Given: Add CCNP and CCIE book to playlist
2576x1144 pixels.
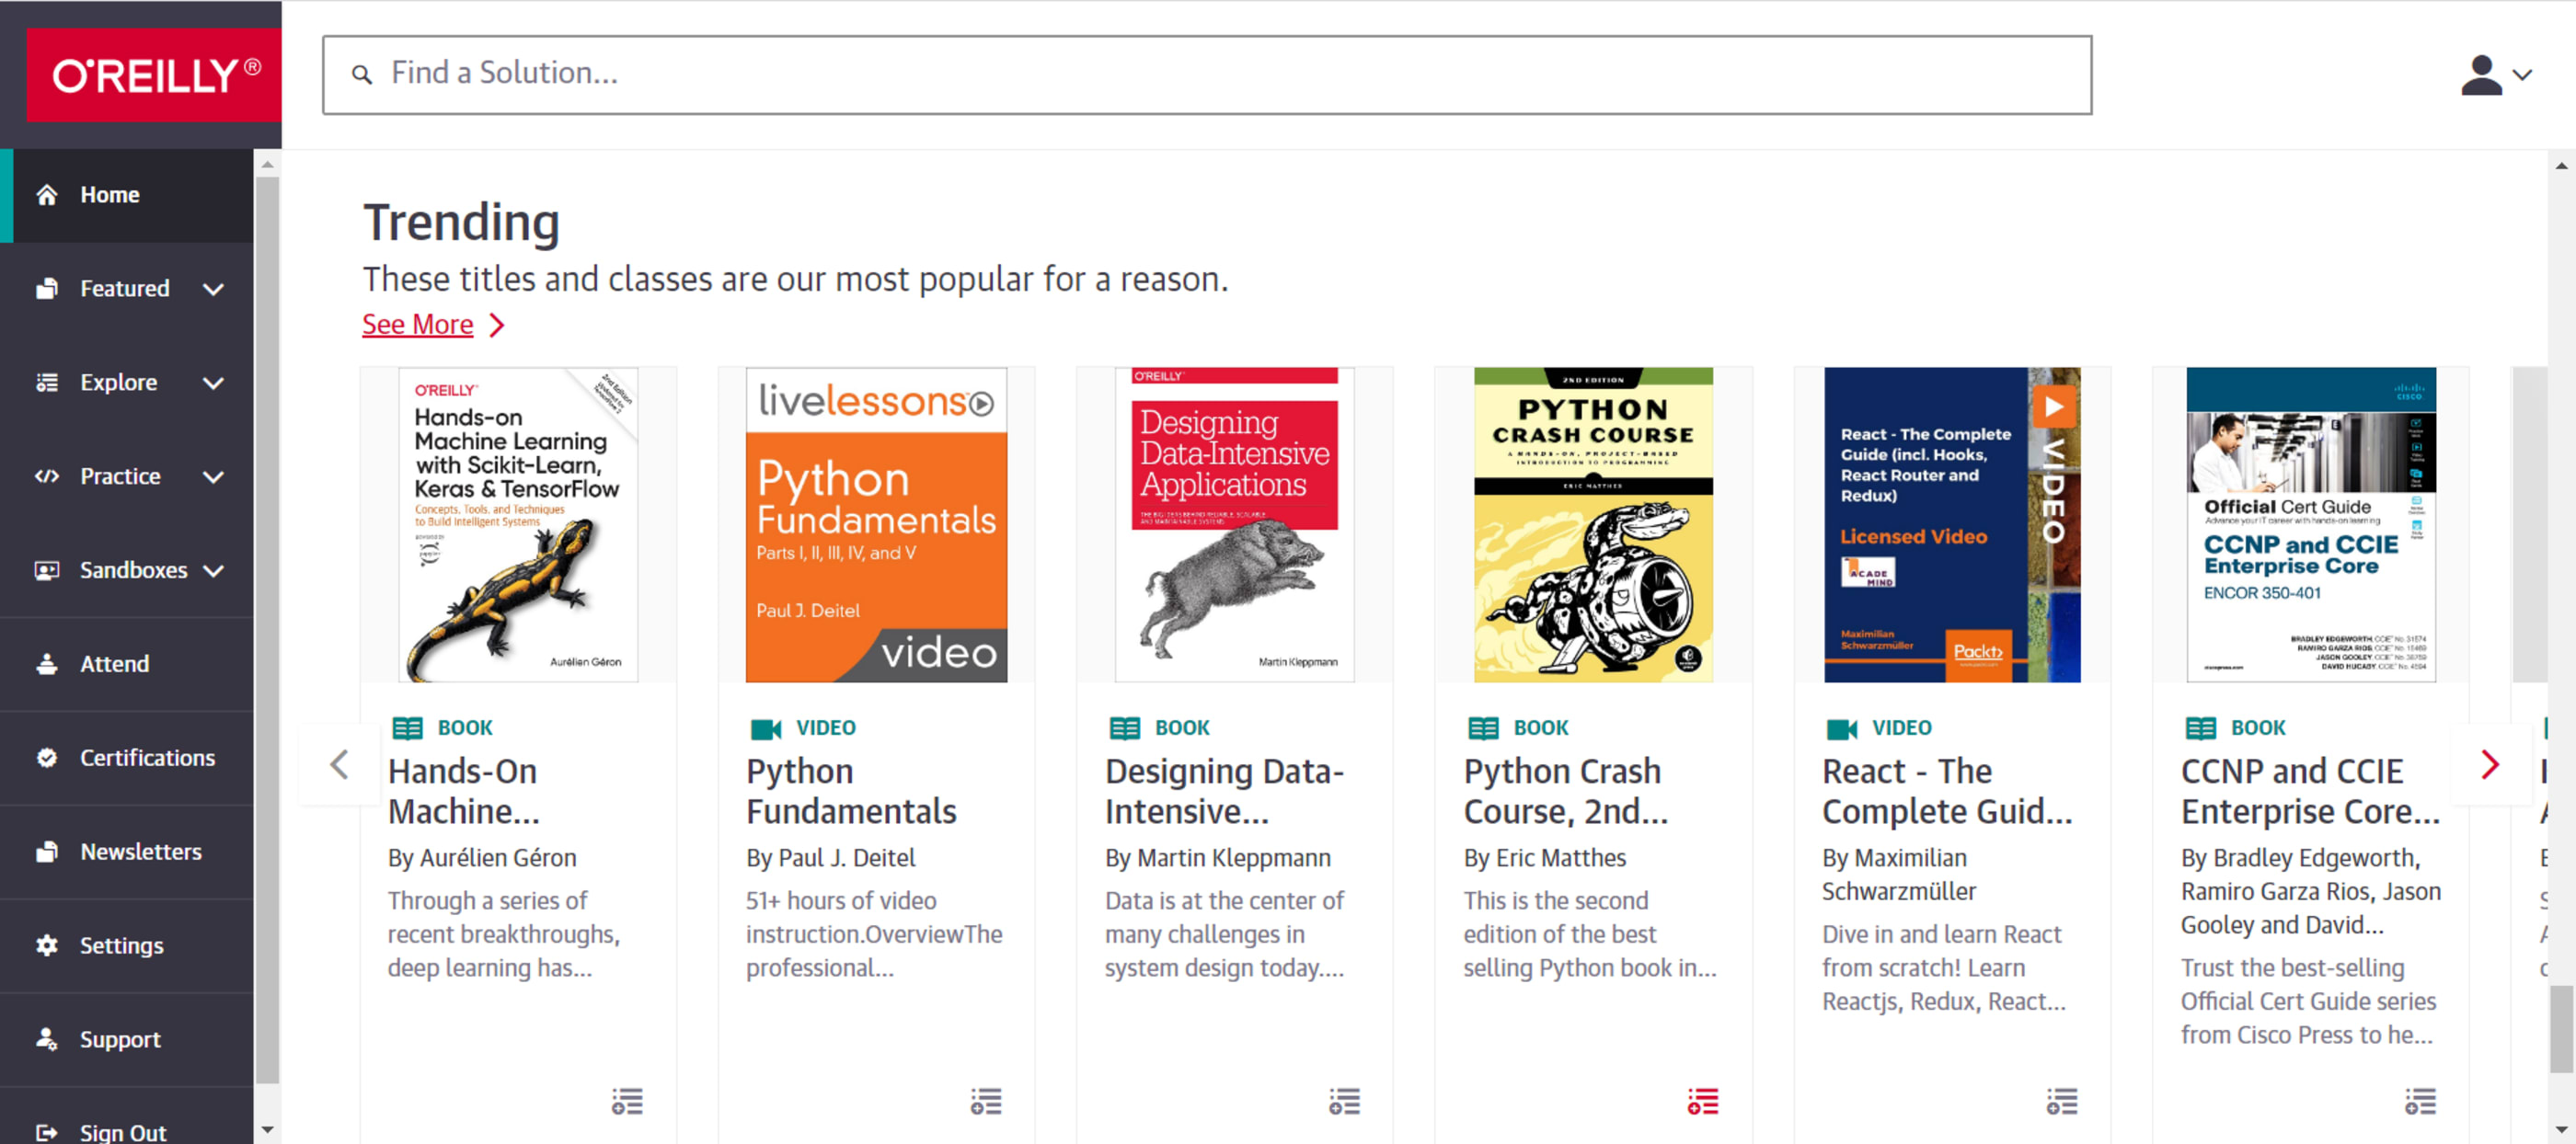Looking at the screenshot, I should click(2420, 1101).
